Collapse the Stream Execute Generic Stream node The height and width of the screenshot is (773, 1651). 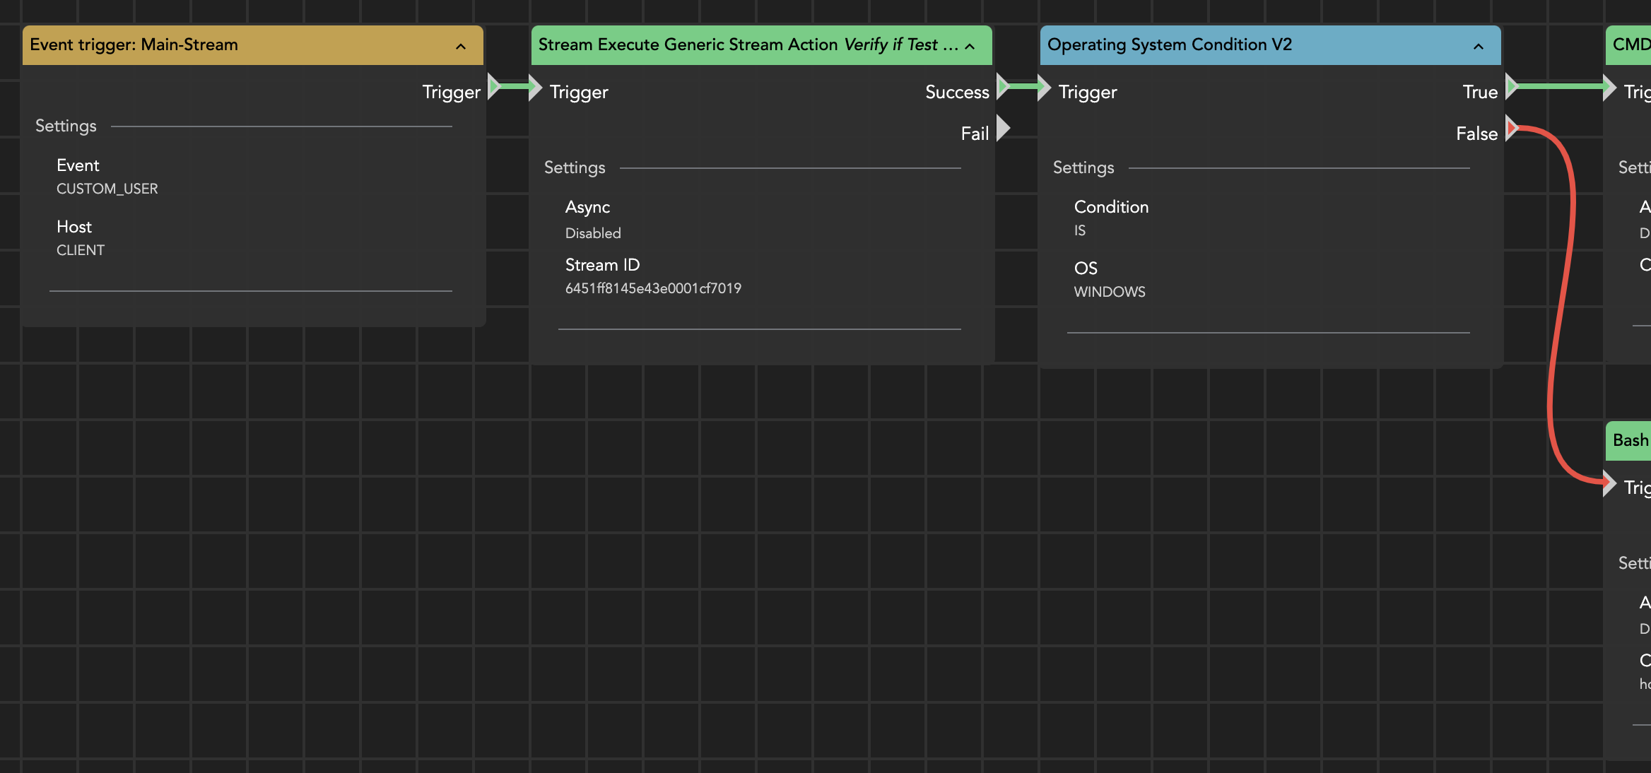pyautogui.click(x=970, y=47)
